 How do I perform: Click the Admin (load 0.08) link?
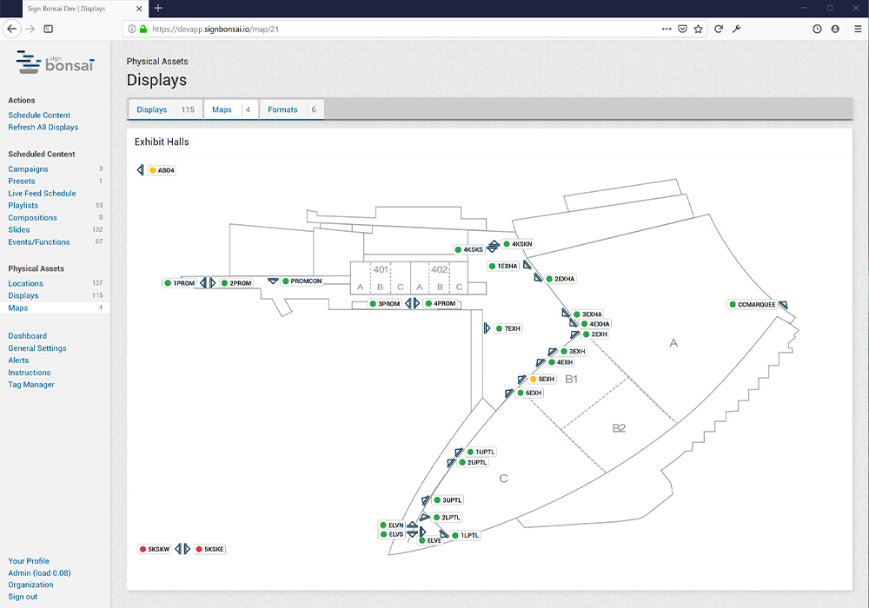point(39,573)
